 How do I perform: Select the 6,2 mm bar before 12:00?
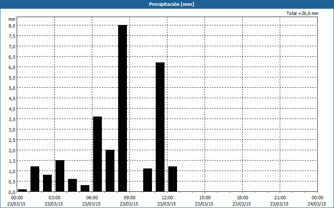pyautogui.click(x=160, y=127)
